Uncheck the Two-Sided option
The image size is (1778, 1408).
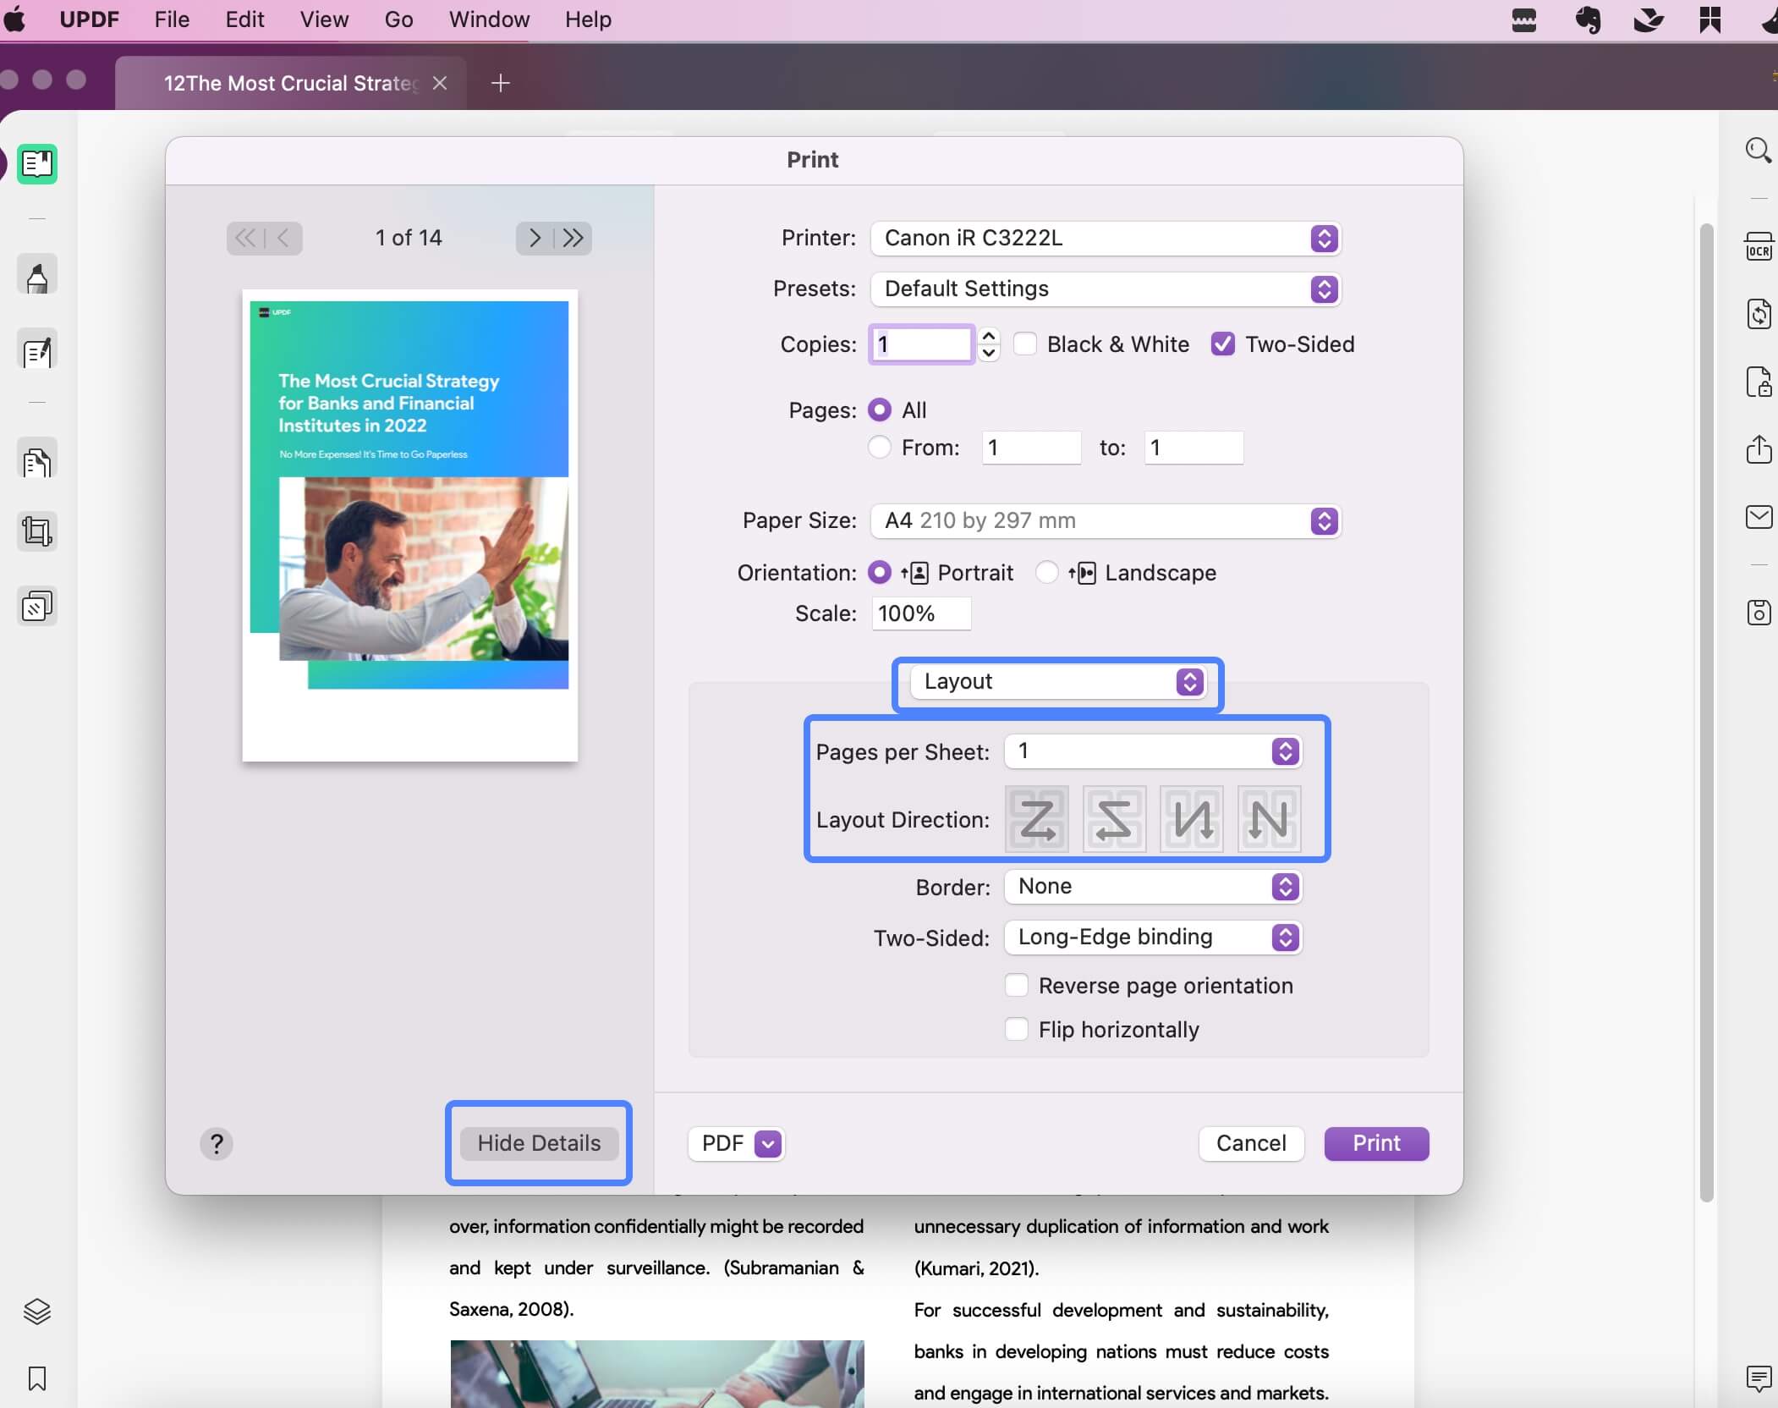1224,344
